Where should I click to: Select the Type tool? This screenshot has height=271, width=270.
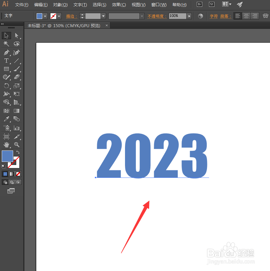[x=6, y=61]
